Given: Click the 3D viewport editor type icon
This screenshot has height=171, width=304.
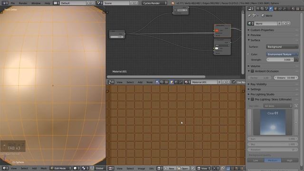Looking at the screenshot, I should tap(5, 168).
